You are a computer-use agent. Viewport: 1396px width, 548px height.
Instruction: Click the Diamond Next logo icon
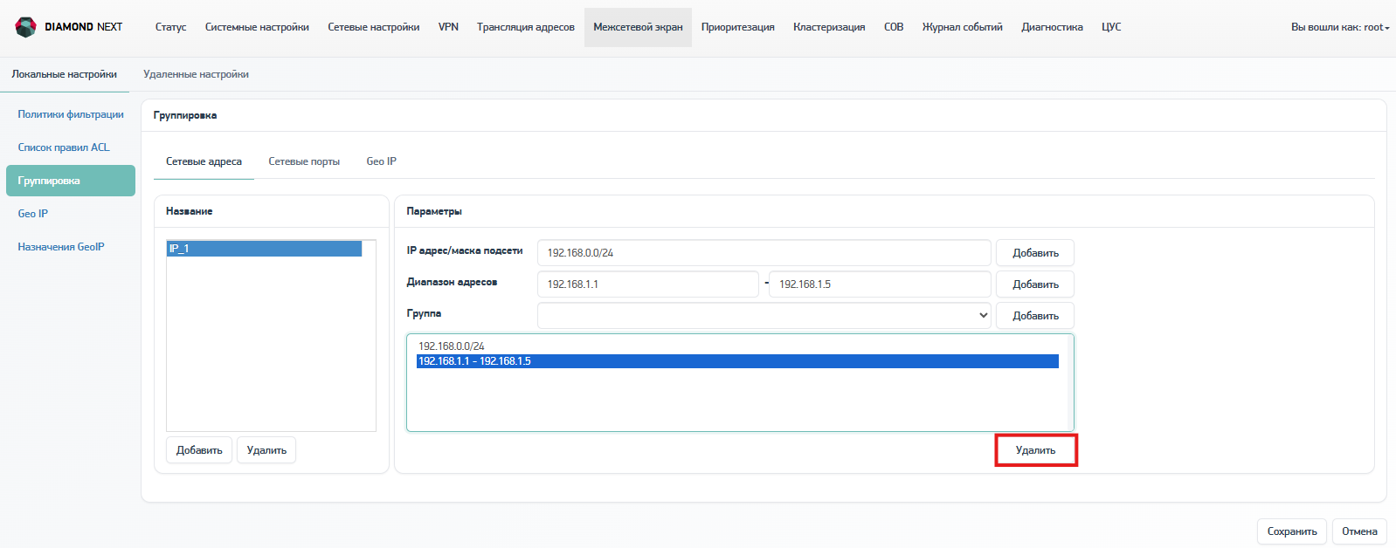25,27
